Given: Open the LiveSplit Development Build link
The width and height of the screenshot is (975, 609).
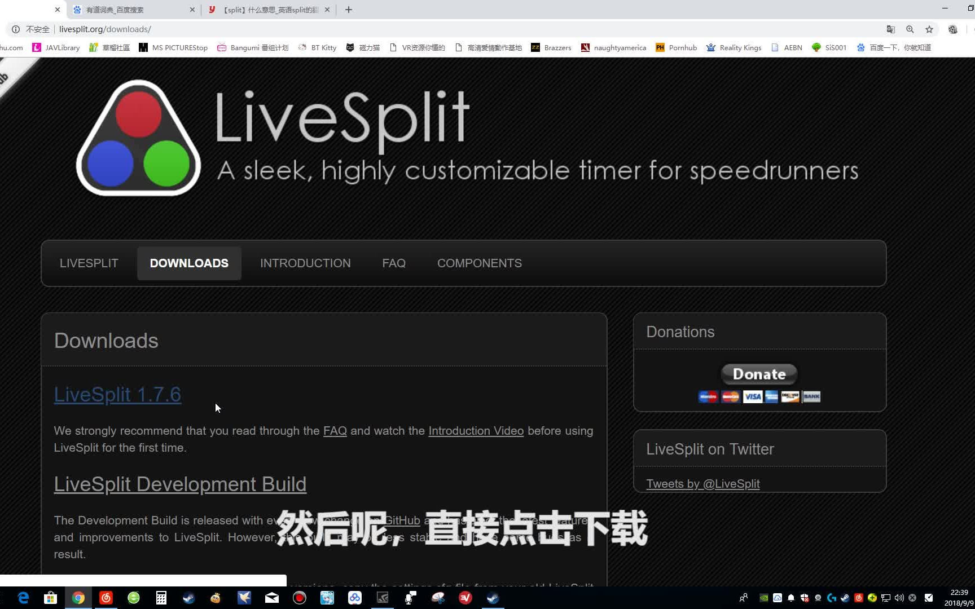Looking at the screenshot, I should click(x=180, y=484).
